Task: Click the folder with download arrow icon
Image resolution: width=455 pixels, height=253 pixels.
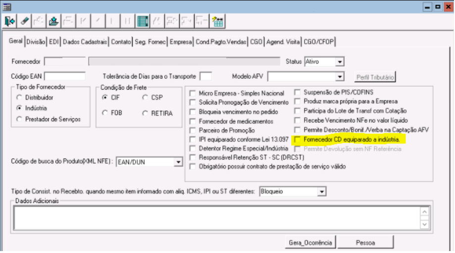Action: point(53,21)
